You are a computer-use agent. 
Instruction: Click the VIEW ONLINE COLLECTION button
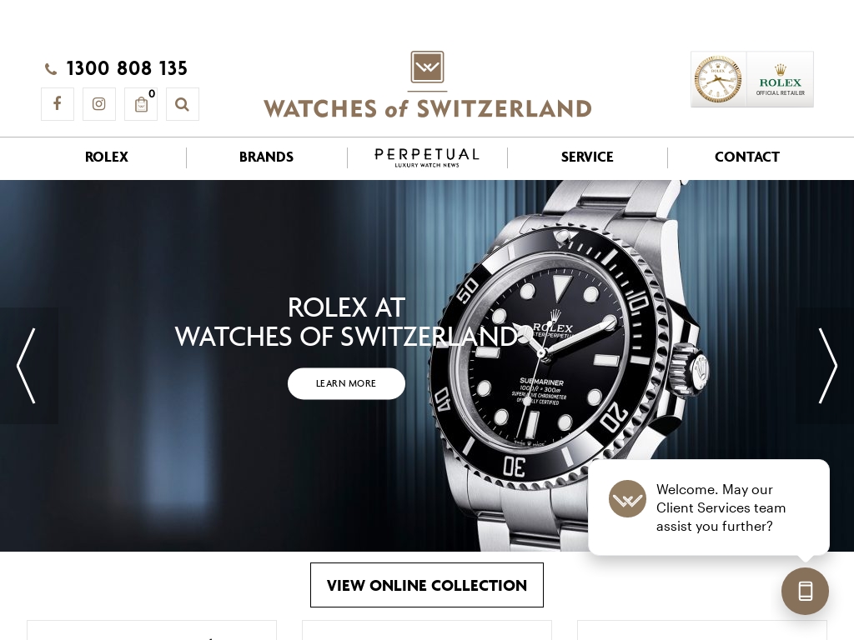[x=427, y=585]
